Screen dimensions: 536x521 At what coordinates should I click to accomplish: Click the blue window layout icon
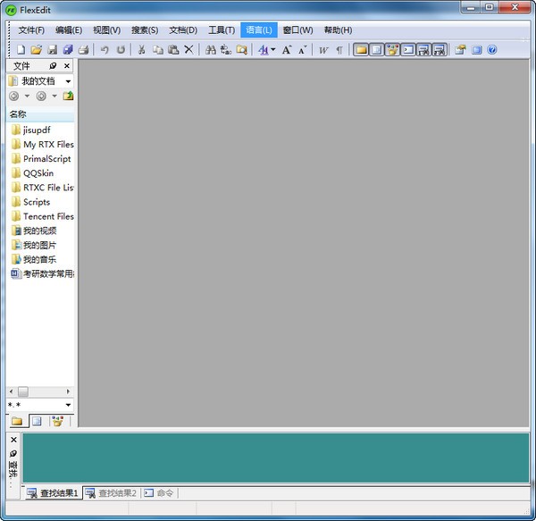[476, 50]
